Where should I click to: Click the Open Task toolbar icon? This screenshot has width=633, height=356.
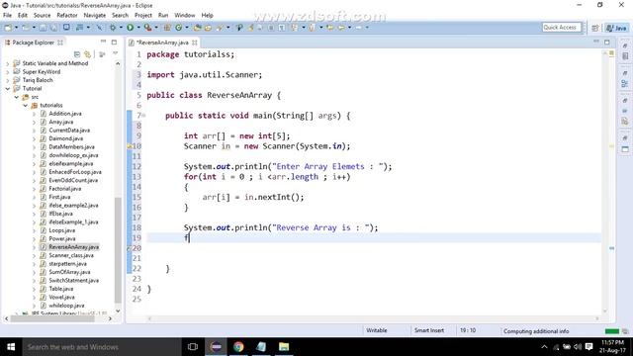click(208, 28)
